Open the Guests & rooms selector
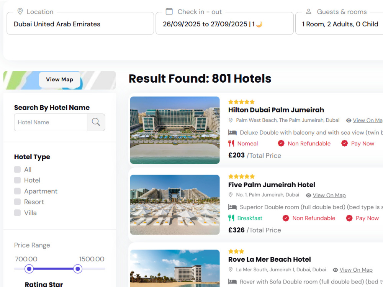This screenshot has height=287, width=383. (339, 23)
